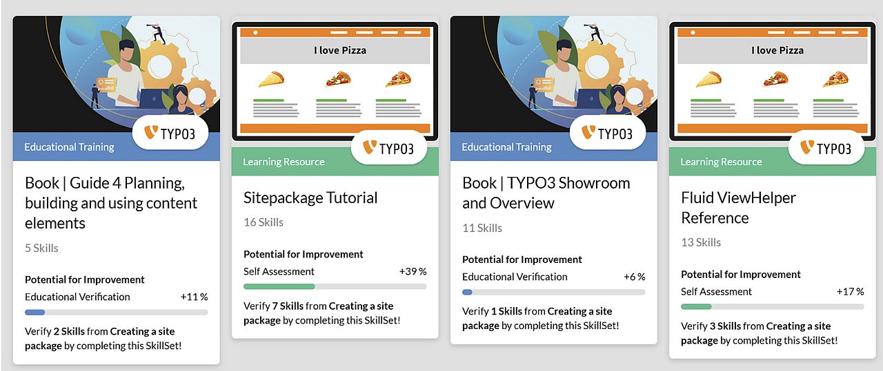
Task: Click the I love Pizza thumbnail on Fluid ViewHelper card
Action: 773,81
